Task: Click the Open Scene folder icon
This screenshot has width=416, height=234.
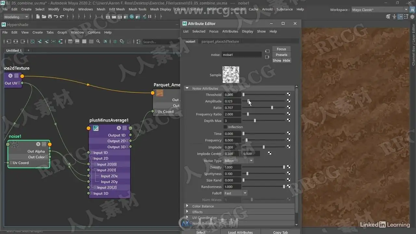Action: click(44, 16)
